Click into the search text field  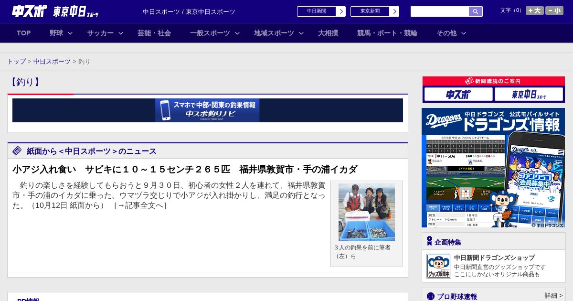click(439, 11)
